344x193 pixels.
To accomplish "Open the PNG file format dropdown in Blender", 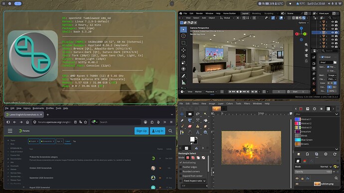I will pyautogui.click(x=332, y=79).
